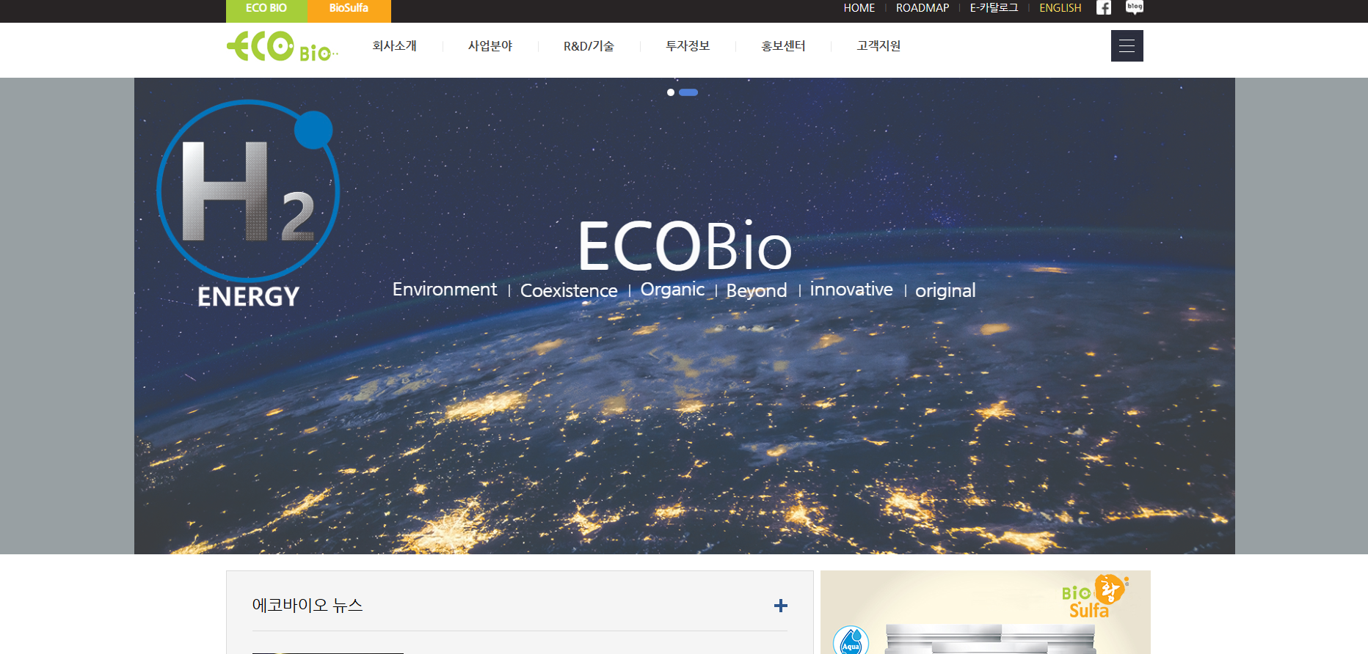Click the 에코바이오 뉴스 heading
Image resolution: width=1368 pixels, height=654 pixels.
coord(308,606)
